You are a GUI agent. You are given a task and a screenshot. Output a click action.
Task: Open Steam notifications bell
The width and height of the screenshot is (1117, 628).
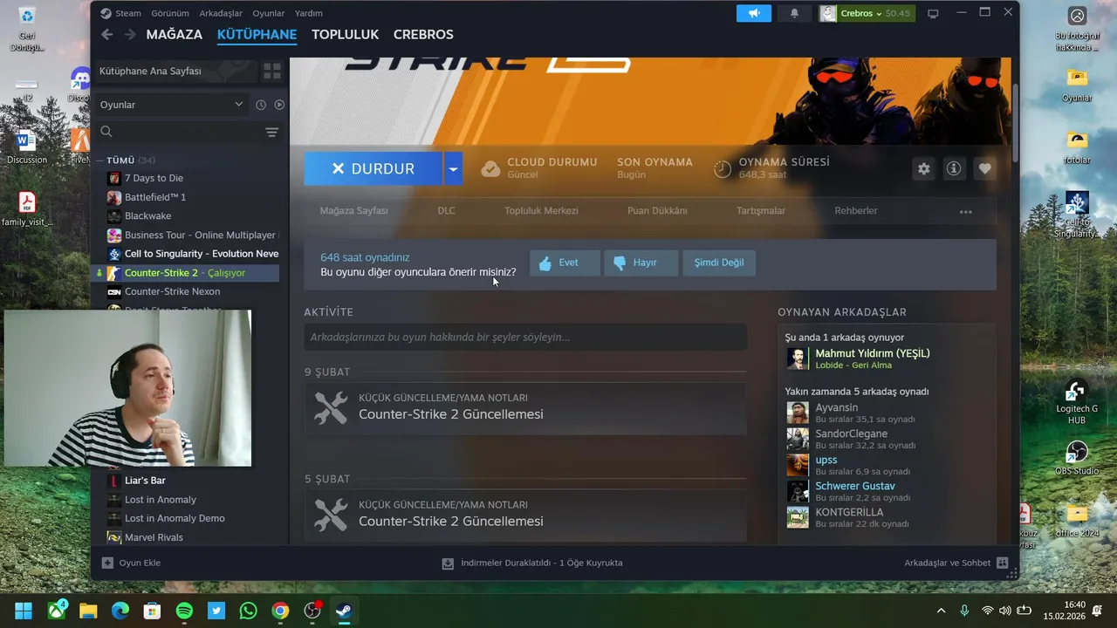point(794,13)
